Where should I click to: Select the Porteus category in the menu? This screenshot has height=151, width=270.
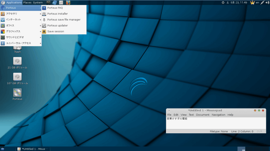pyautogui.click(x=21, y=8)
